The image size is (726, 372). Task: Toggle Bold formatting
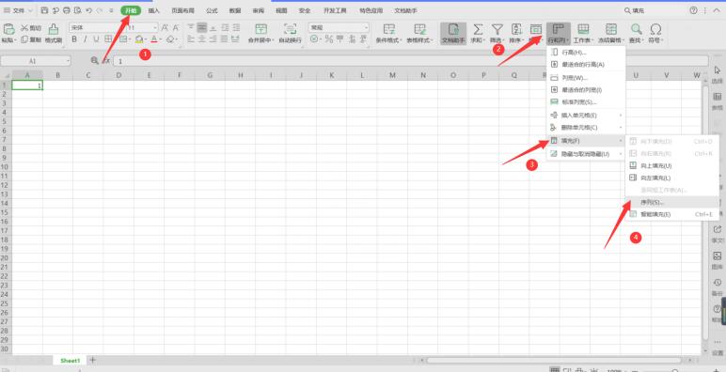(x=74, y=39)
